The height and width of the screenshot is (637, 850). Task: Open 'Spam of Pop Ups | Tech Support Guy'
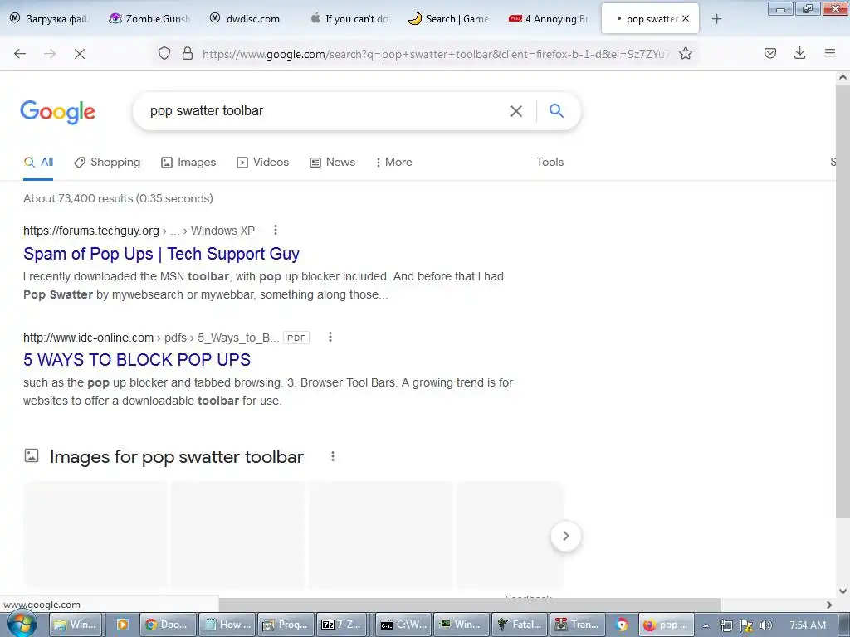162,254
